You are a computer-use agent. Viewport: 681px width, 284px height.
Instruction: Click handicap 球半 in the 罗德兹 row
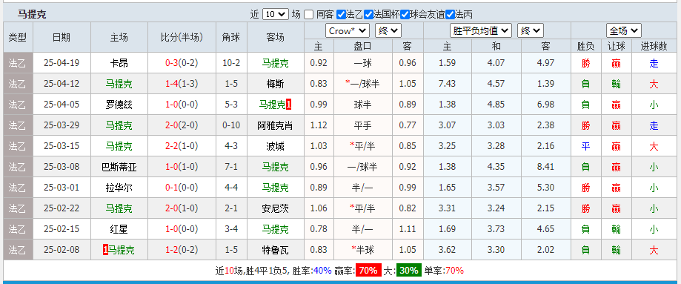click(x=362, y=105)
